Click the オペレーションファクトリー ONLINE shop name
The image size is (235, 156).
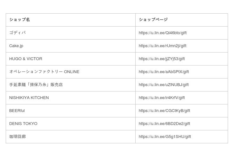44,72
